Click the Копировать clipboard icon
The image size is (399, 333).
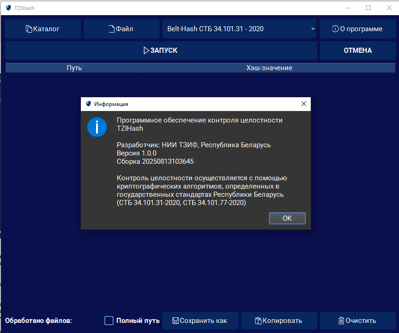coord(258,321)
